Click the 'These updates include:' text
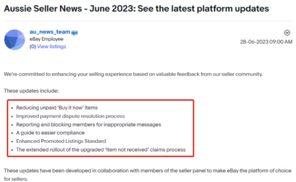 32,91
